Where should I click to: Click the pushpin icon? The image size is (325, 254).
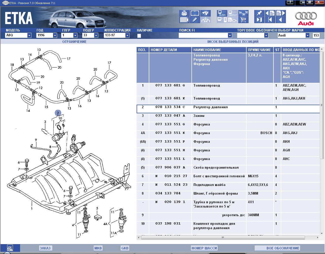(259, 13)
